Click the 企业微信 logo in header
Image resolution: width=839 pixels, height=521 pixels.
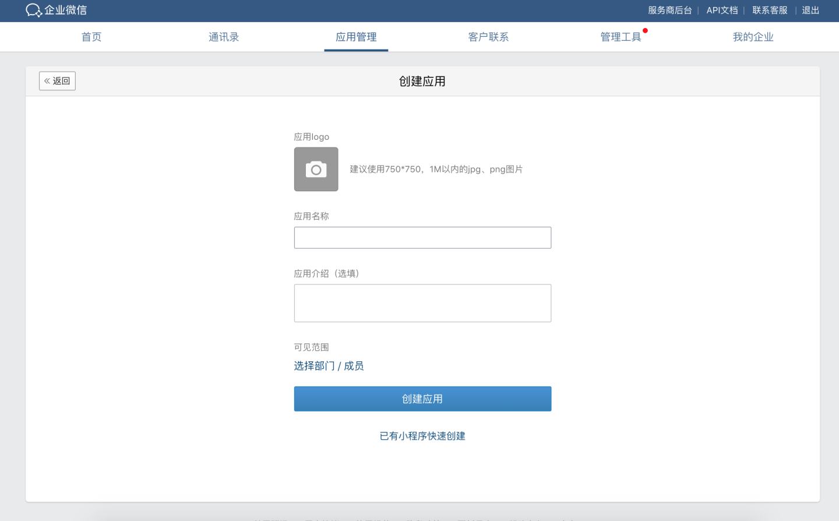pyautogui.click(x=56, y=10)
